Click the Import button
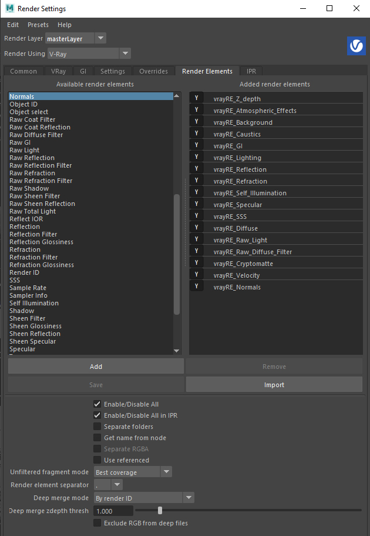Viewport: 370px width, 536px height. click(274, 385)
